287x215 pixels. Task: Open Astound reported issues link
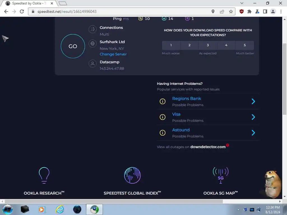(181, 130)
